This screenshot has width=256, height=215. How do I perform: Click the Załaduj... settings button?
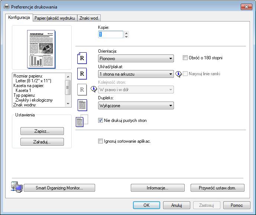[x=42, y=142]
